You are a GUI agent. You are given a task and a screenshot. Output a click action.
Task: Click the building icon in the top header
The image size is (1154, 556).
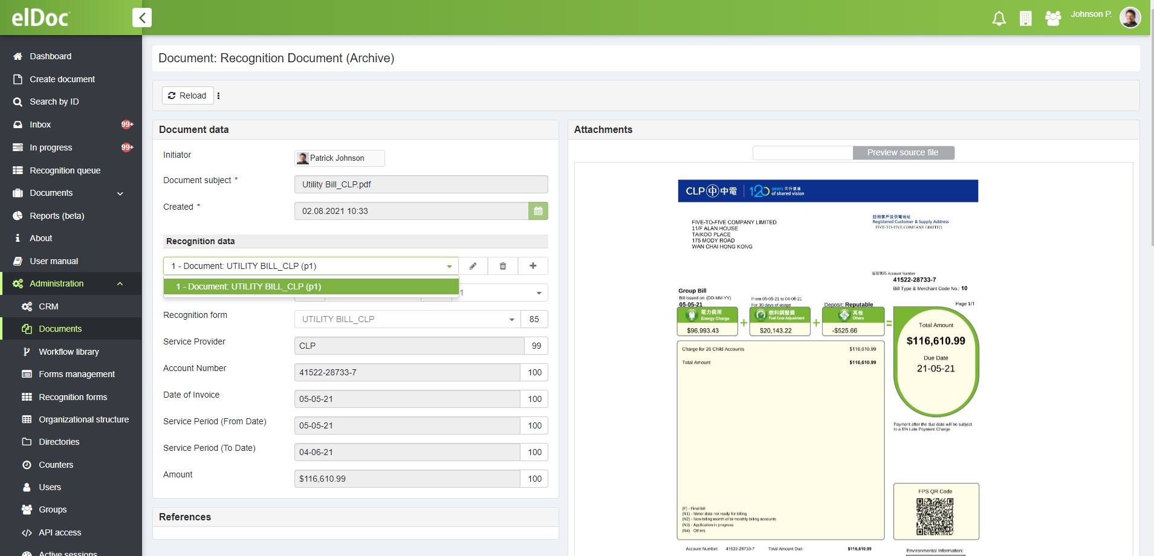click(x=1026, y=18)
